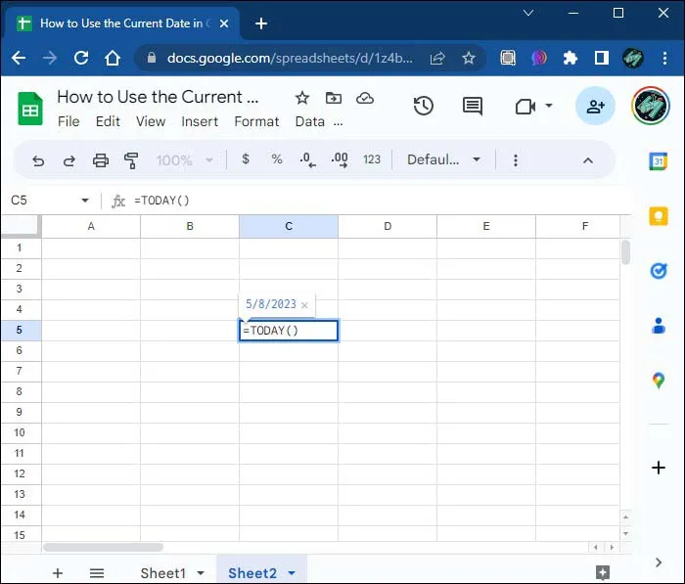Viewport: 685px width, 584px height.
Task: Dismiss the 5/8/2023 formula preview
Action: [304, 305]
